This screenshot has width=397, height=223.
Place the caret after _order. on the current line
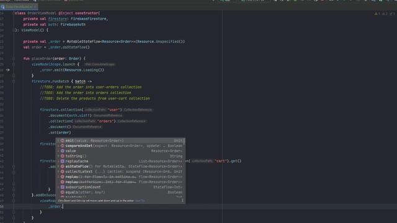pyautogui.click(x=63, y=206)
